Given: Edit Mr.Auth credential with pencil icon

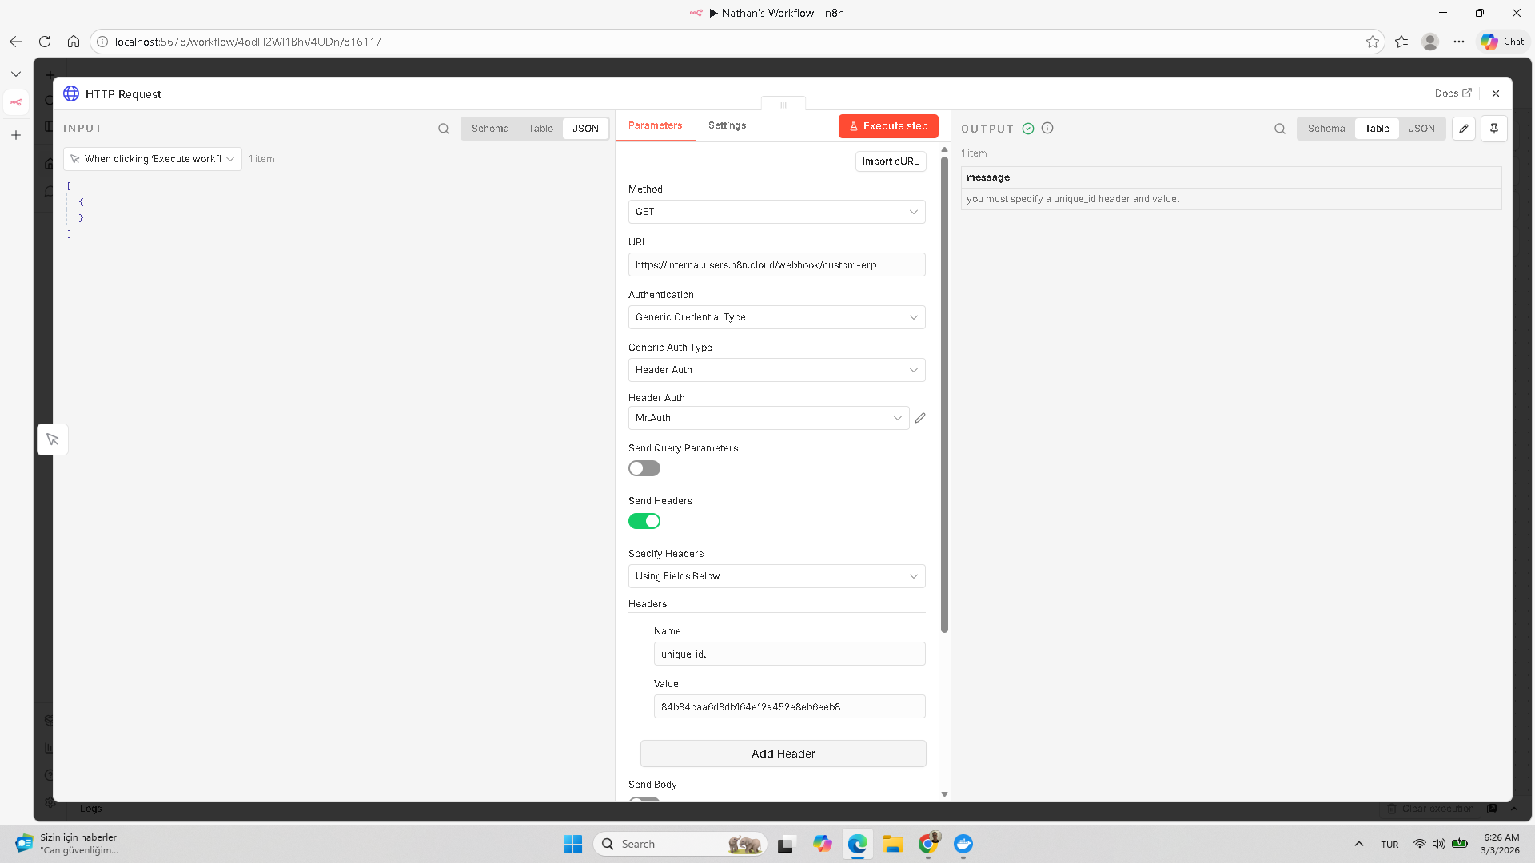Looking at the screenshot, I should [x=920, y=418].
